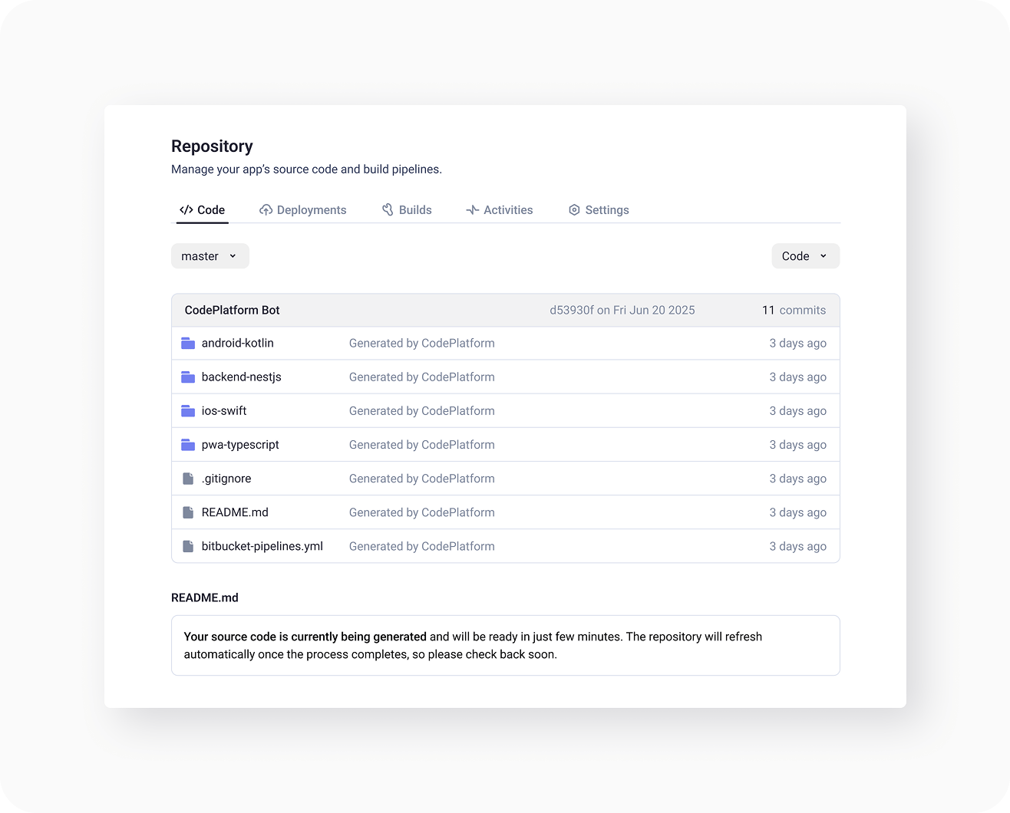Expand the Code dropdown button on right

point(805,256)
